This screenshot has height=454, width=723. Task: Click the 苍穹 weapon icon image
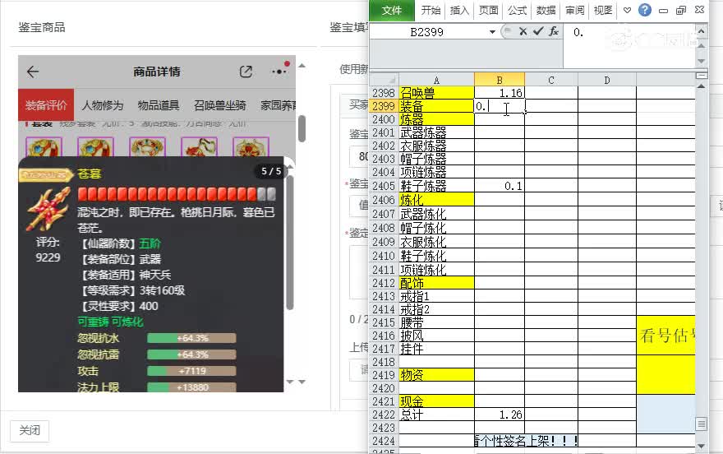click(x=48, y=209)
